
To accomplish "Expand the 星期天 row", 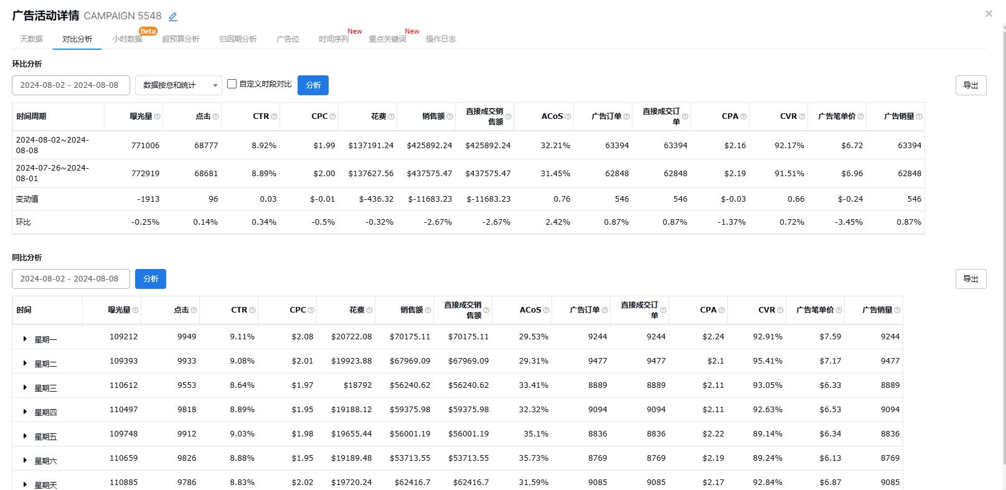I will pyautogui.click(x=25, y=484).
